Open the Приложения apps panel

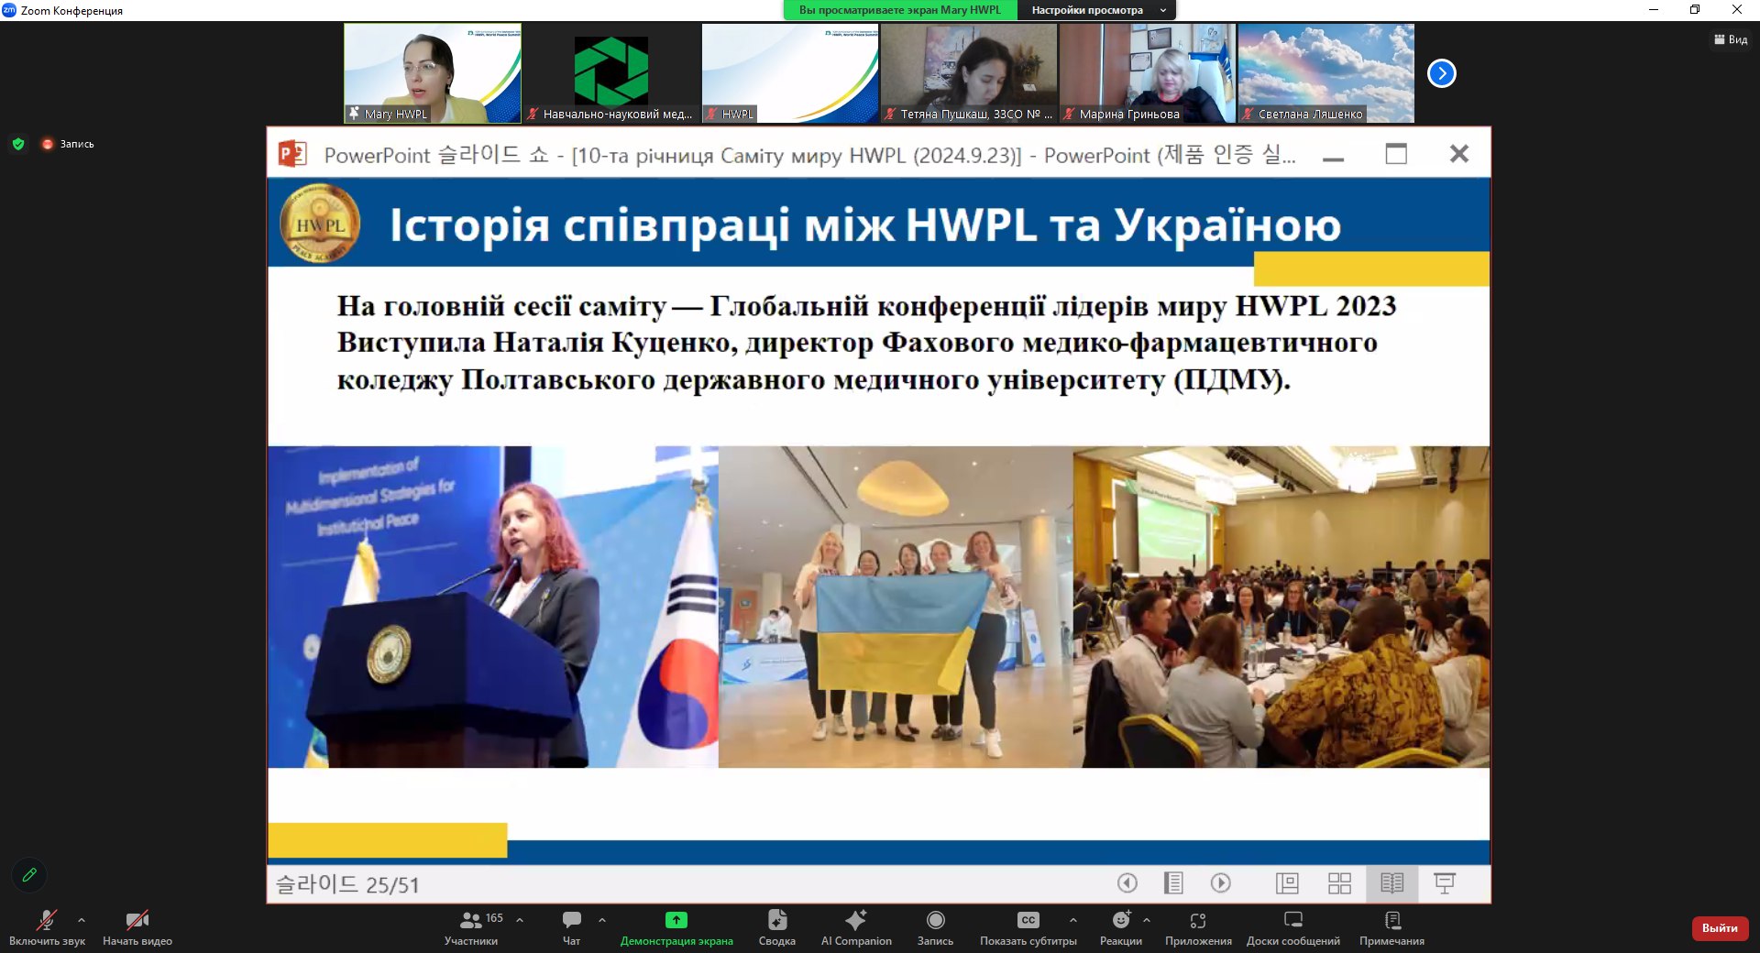coord(1197,927)
